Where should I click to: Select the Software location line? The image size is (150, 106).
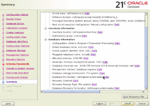(x=85, y=17)
